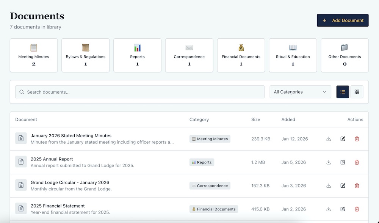Switch to grid view layout
The width and height of the screenshot is (379, 223).
[357, 92]
